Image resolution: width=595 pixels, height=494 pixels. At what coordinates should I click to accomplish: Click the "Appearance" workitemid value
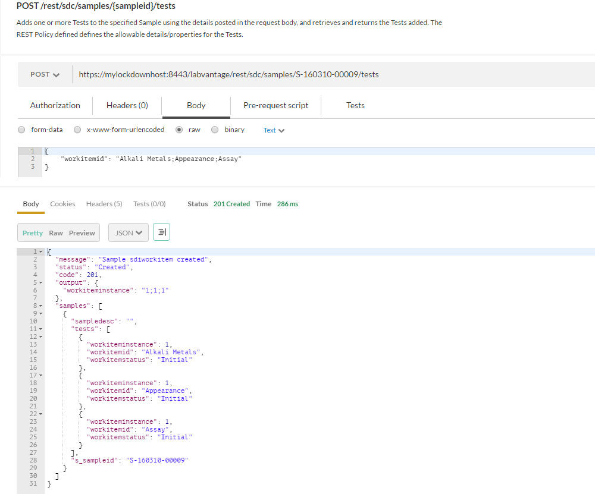pos(165,391)
